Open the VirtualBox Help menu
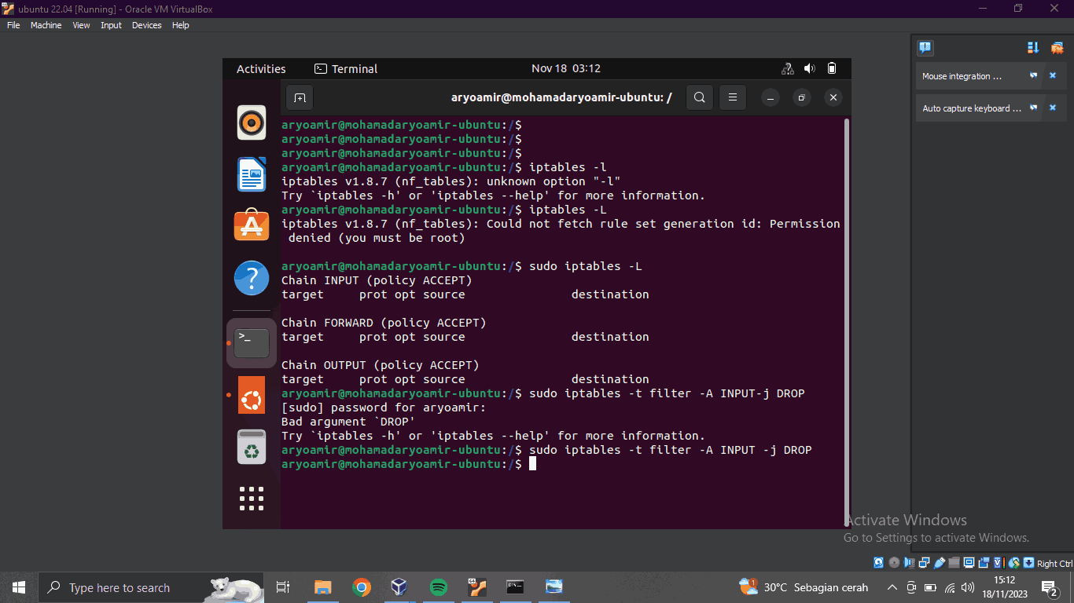 [180, 25]
